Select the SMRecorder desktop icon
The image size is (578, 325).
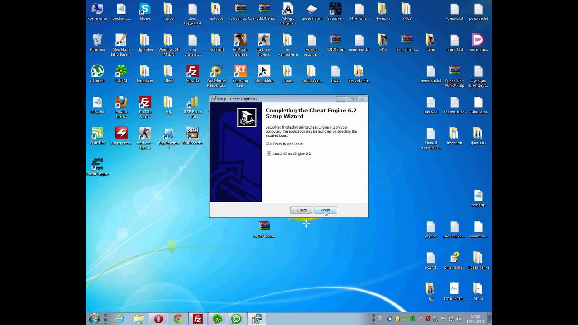pos(193,136)
